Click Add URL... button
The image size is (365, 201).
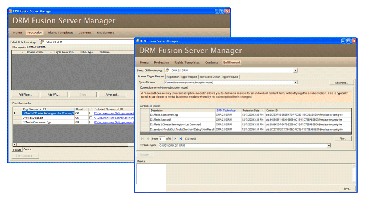pos(54,95)
